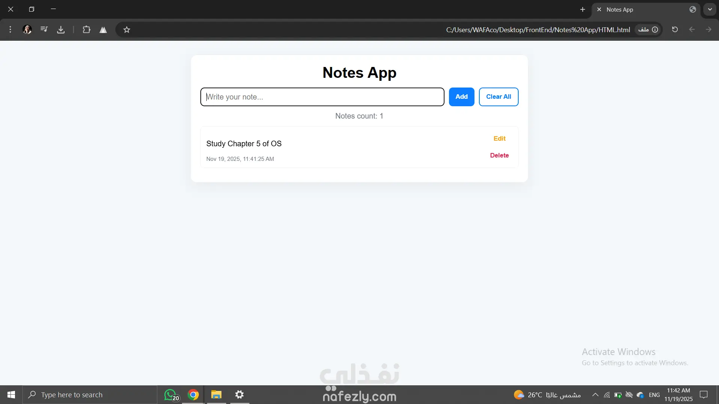Focus the Write your note input field
Viewport: 719px width, 404px height.
[322, 97]
